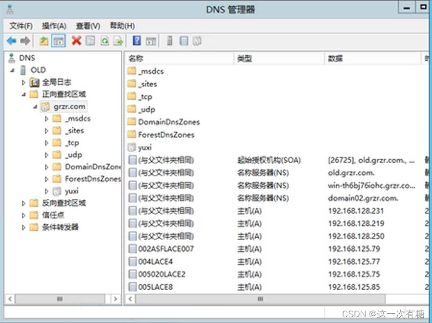Collapse the 正向查找区域 tree node

[x=23, y=94]
